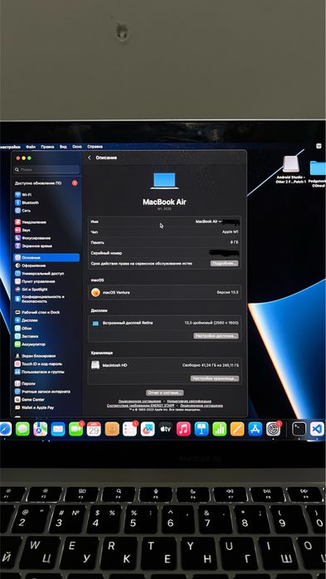This screenshot has height=579, width=326.
Task: Open Calendar from the Dock
Action: pyautogui.click(x=94, y=429)
